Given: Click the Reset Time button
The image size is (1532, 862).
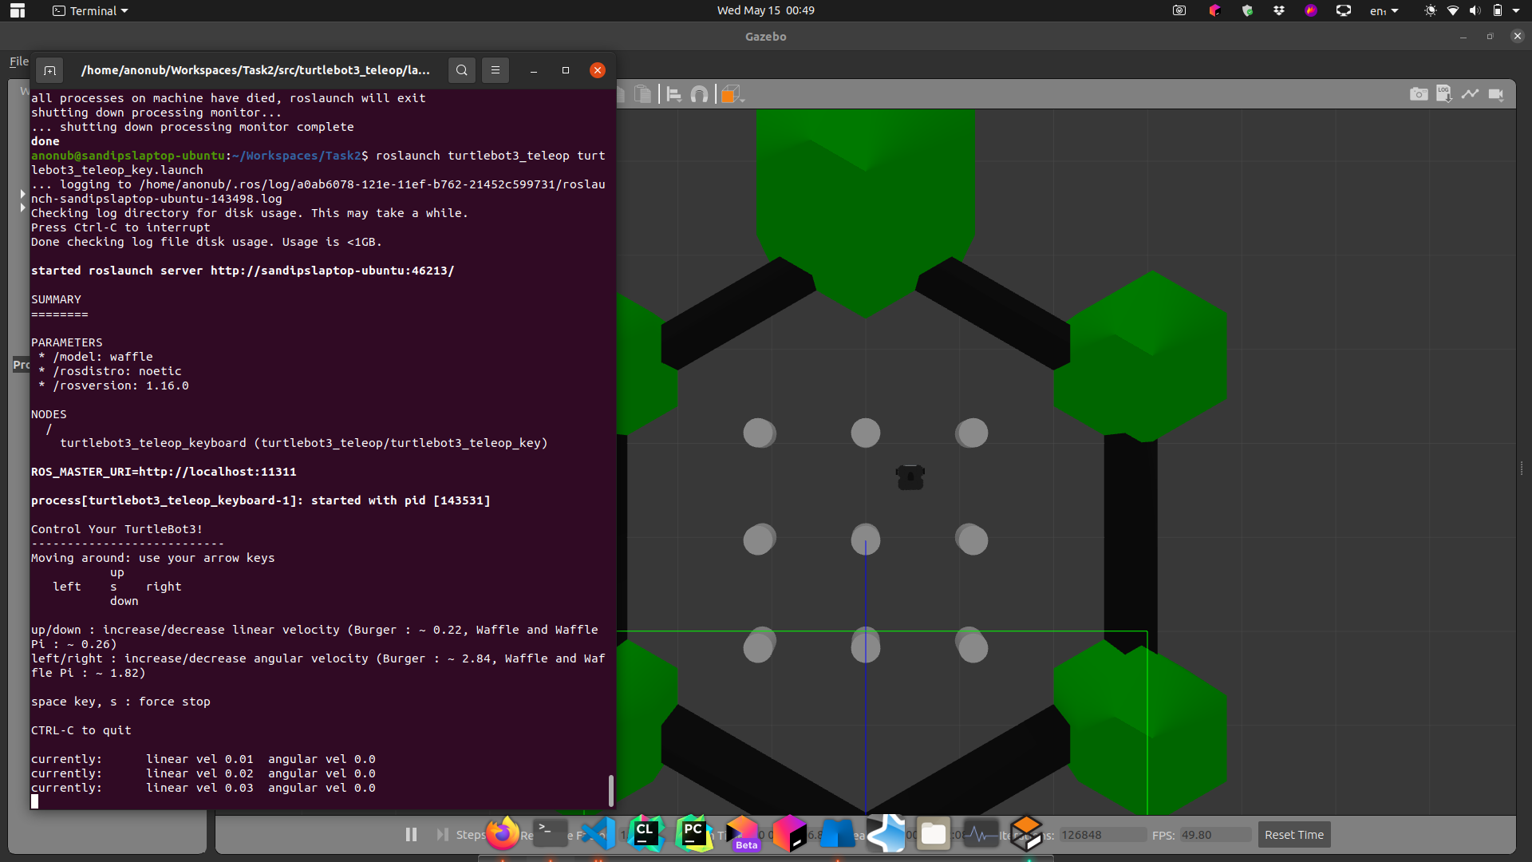Looking at the screenshot, I should click(1293, 834).
